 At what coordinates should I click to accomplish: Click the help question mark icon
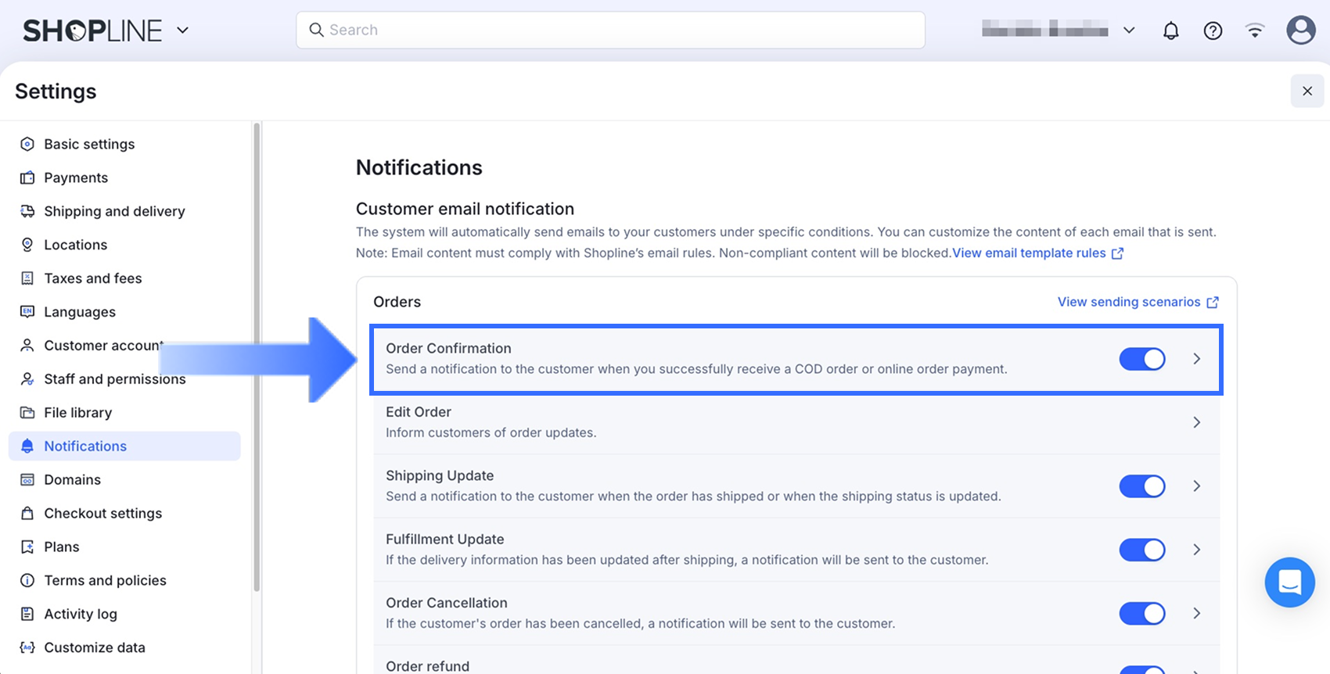pos(1213,30)
